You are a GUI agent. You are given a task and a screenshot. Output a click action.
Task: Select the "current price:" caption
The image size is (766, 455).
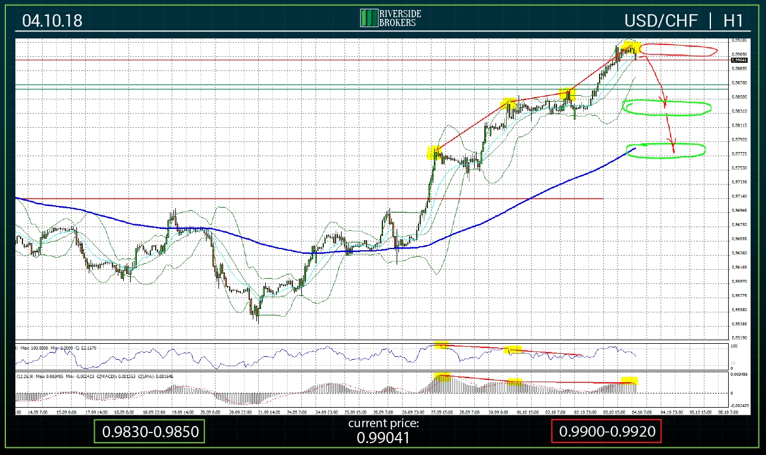(383, 423)
